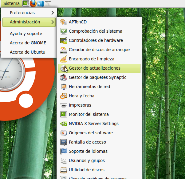Click the Synaptic package manager icon

click(x=64, y=78)
